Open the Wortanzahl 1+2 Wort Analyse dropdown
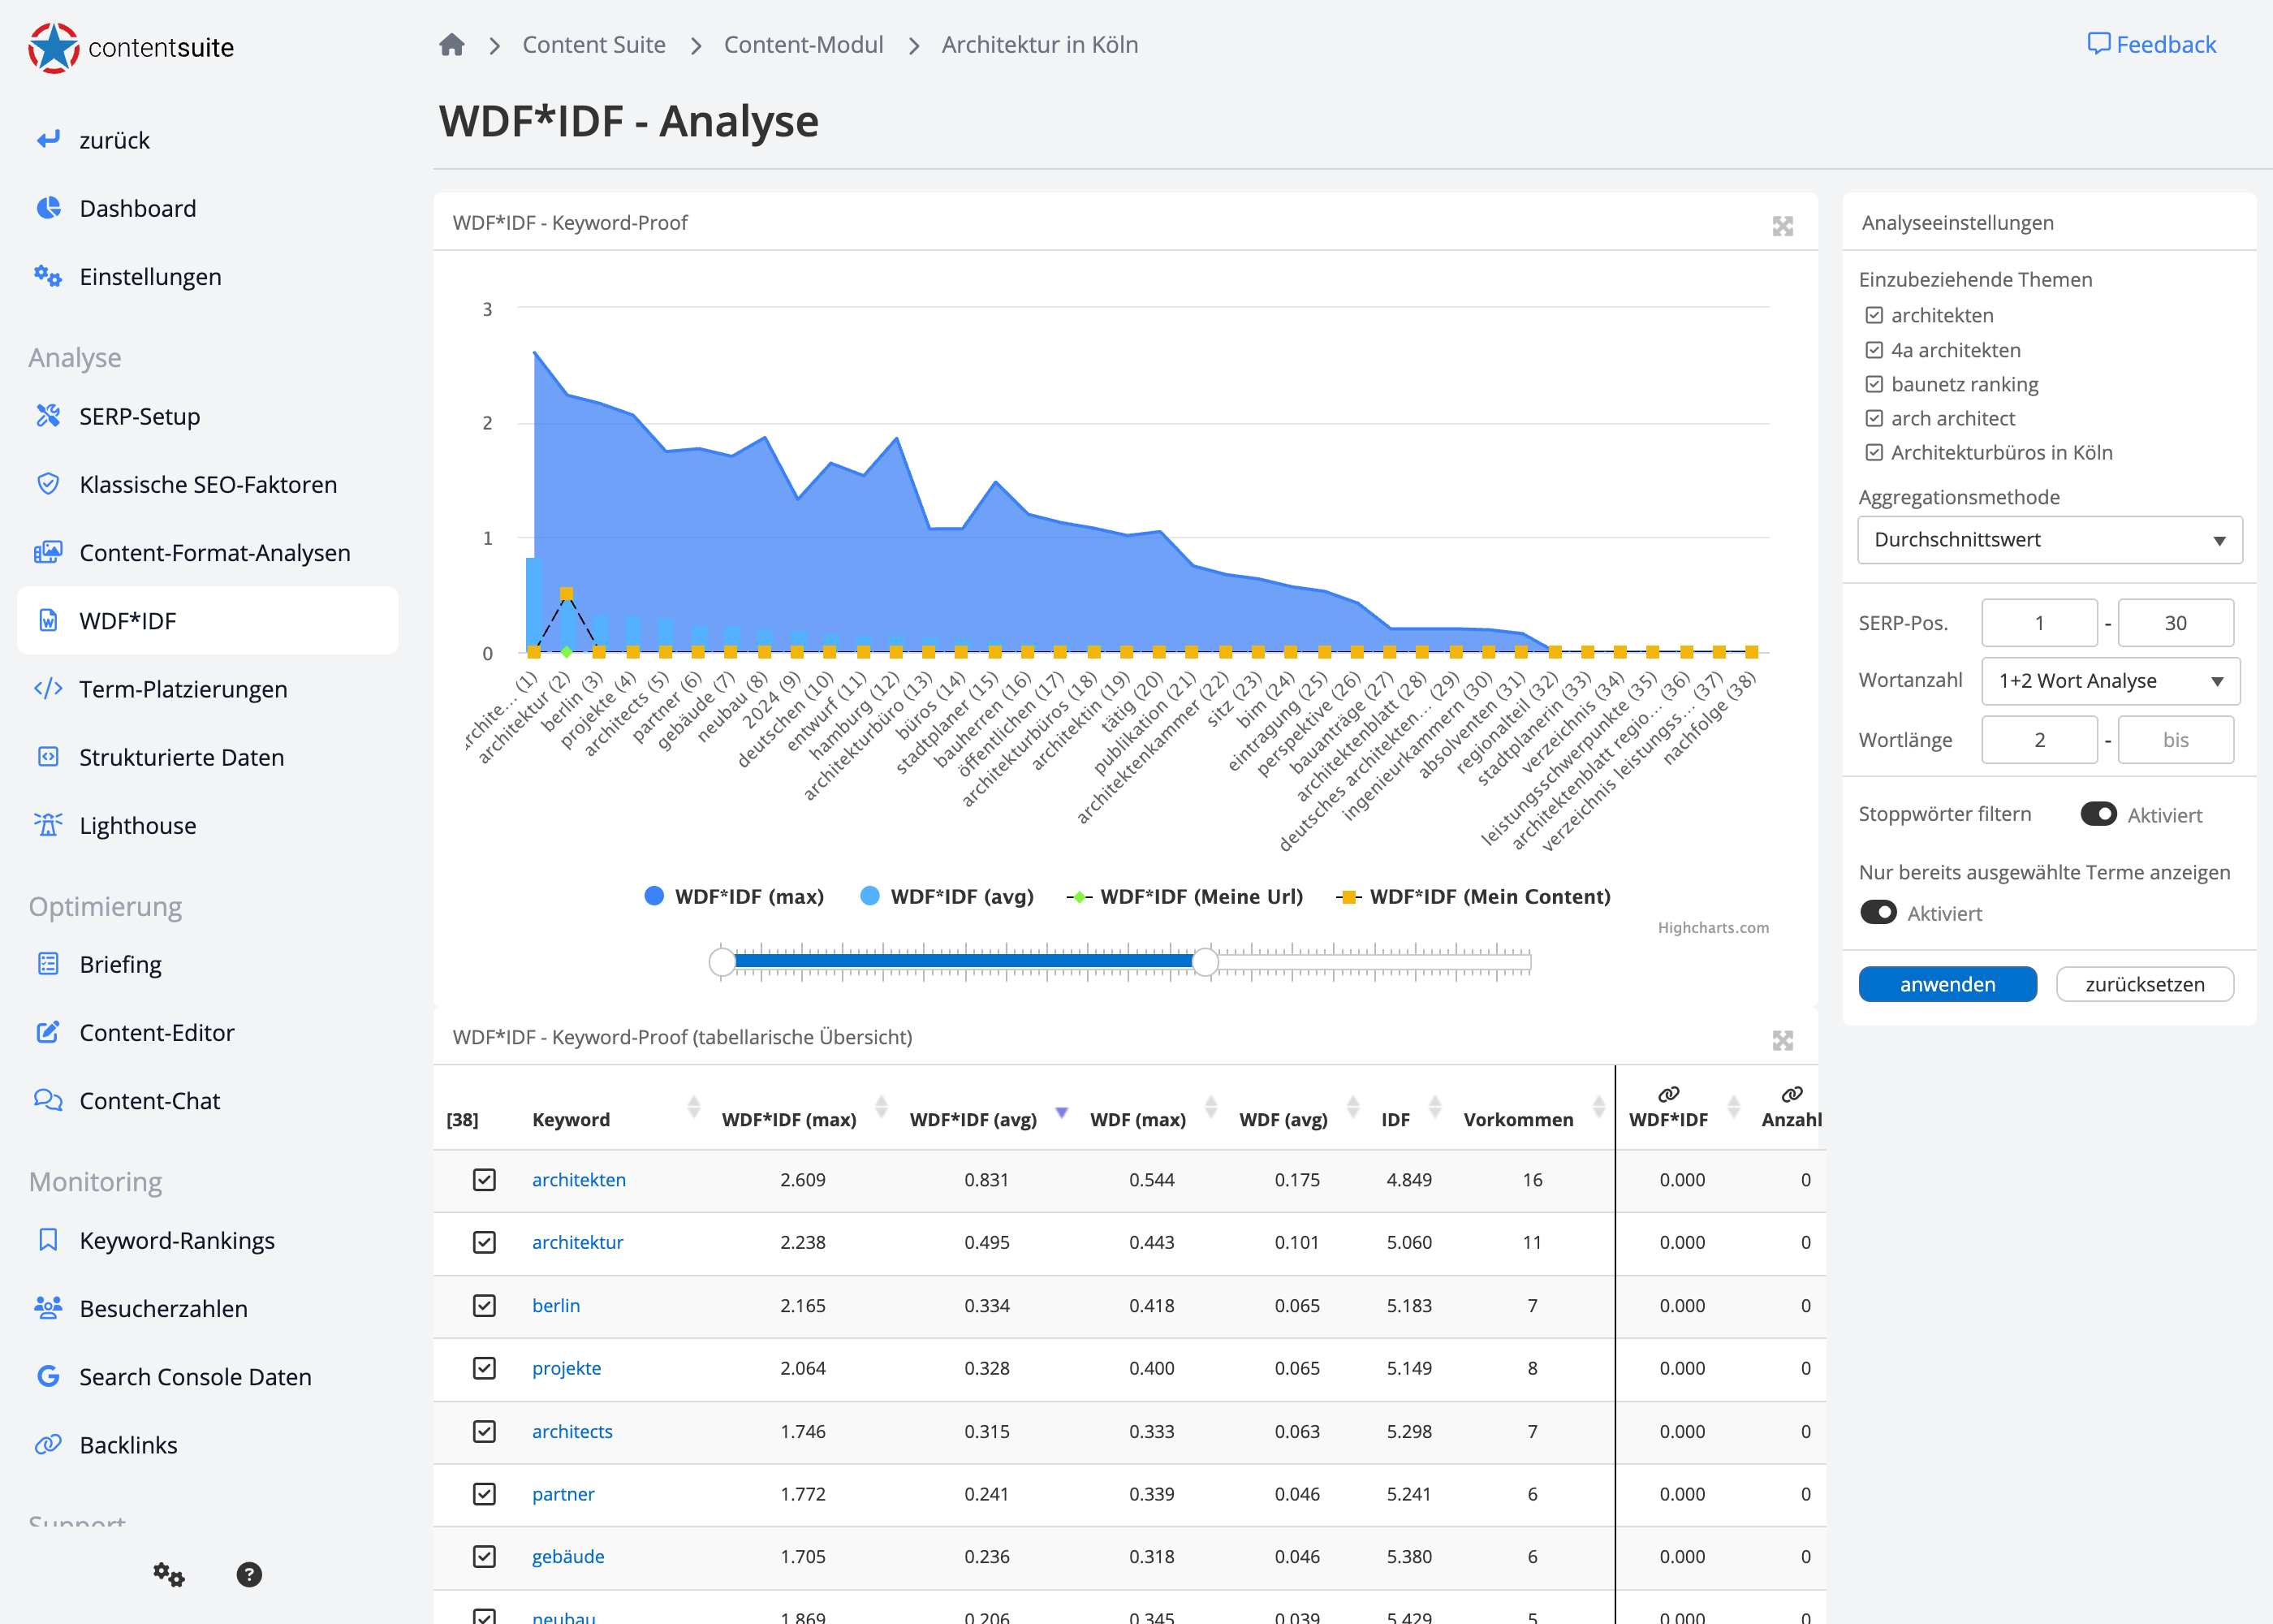The image size is (2273, 1624). click(2110, 681)
